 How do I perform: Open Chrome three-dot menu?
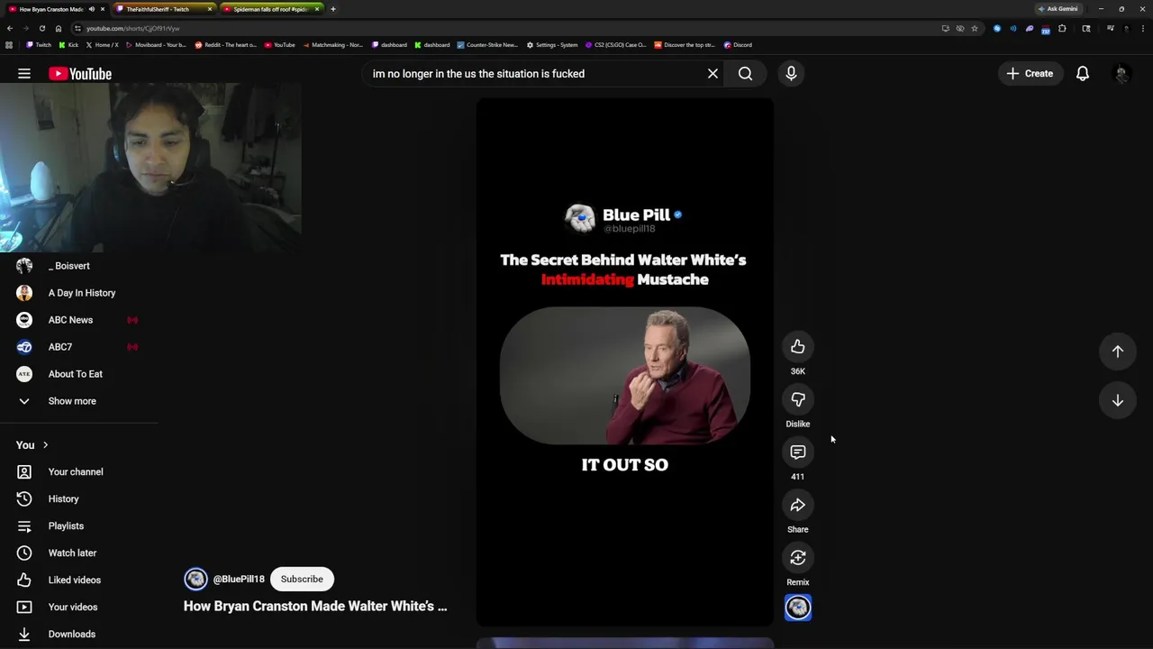click(1142, 28)
